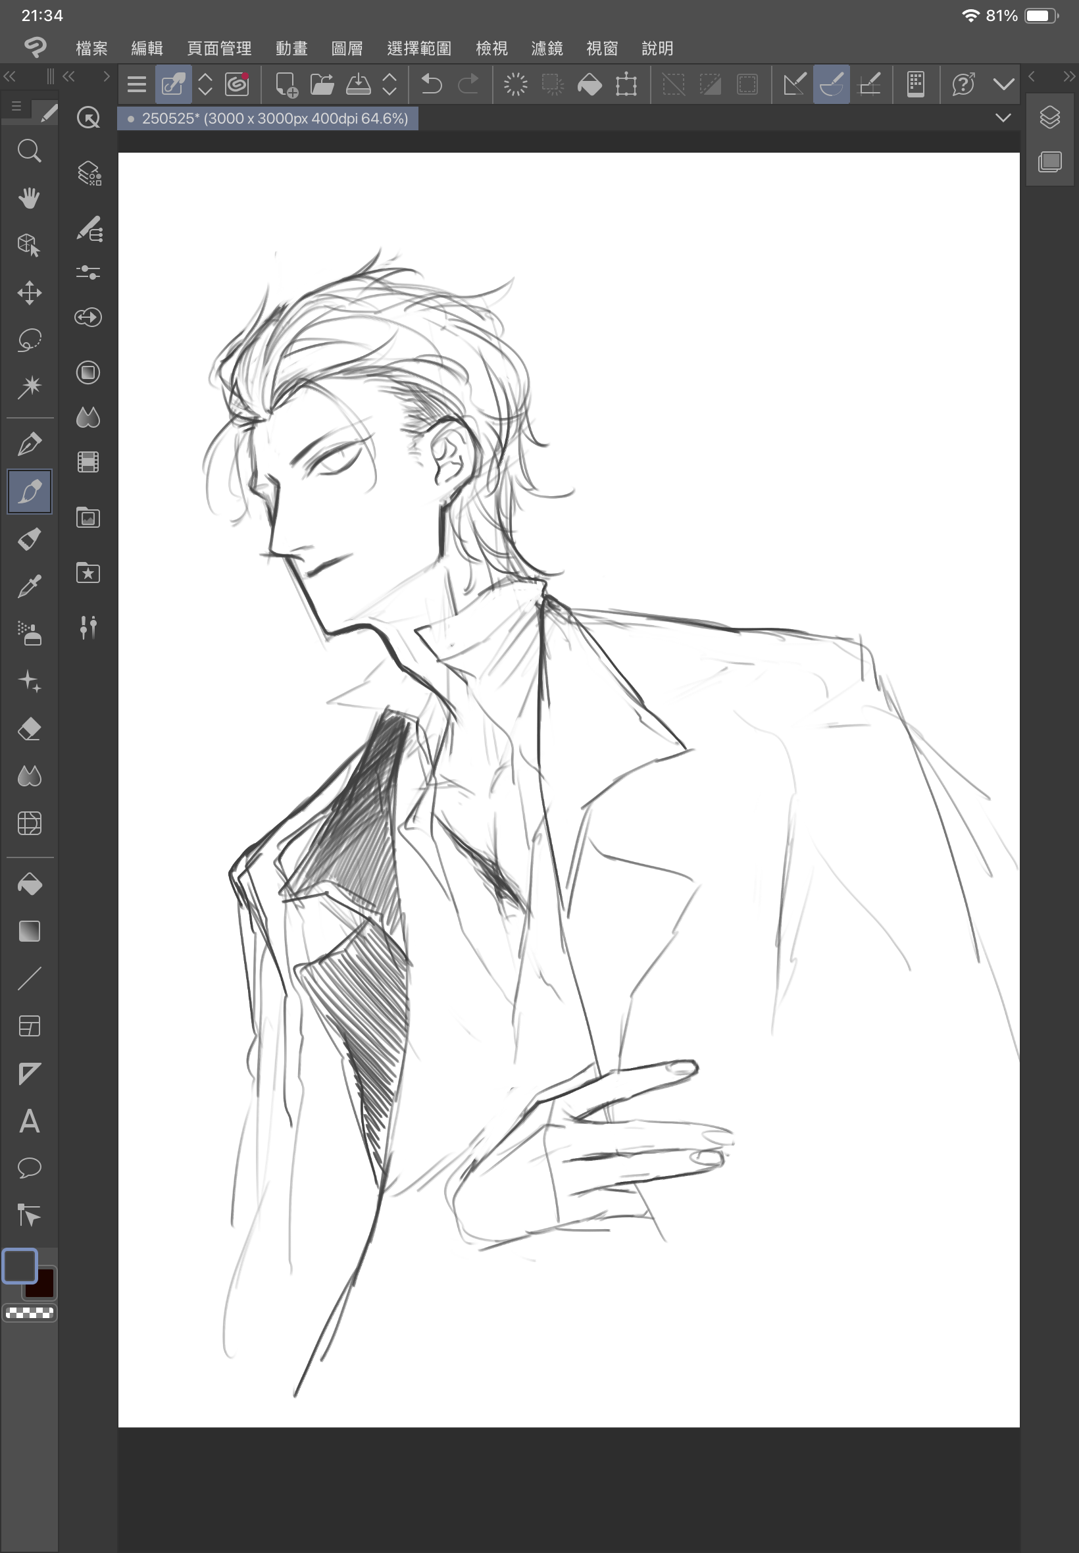This screenshot has height=1553, width=1079.
Task: Select the Airbrush spray tool
Action: click(29, 634)
